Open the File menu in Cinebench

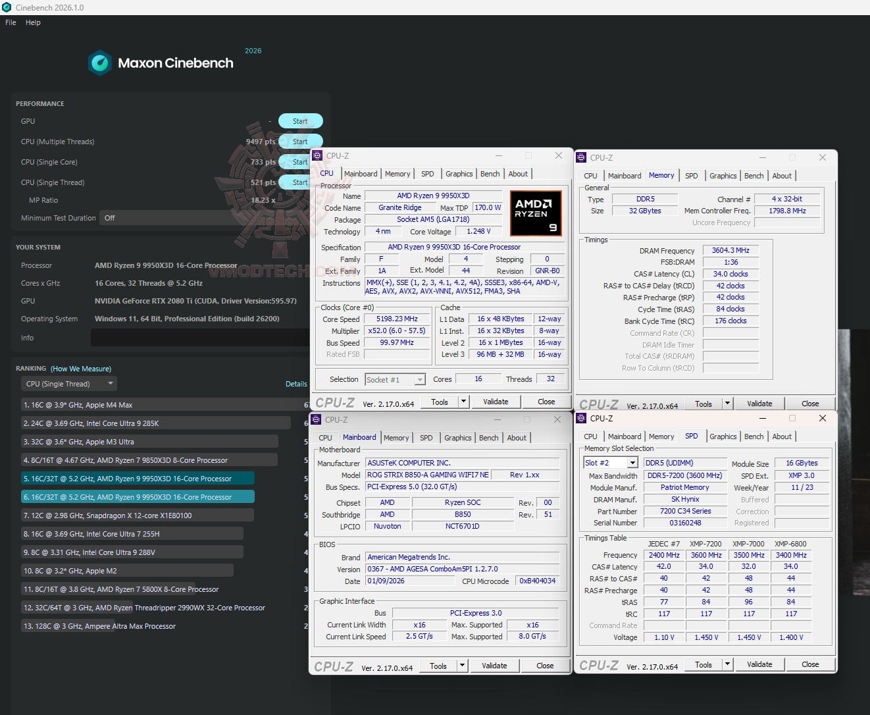[x=11, y=22]
